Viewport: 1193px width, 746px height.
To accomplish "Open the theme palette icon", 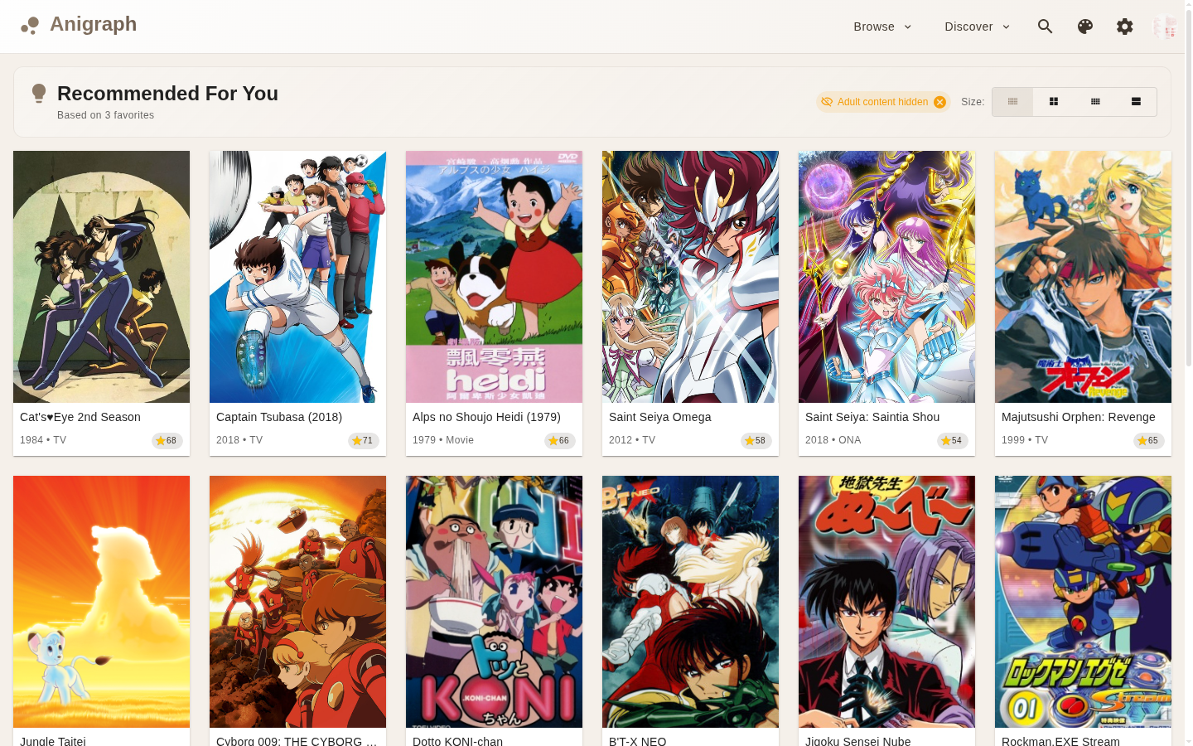I will tap(1085, 27).
